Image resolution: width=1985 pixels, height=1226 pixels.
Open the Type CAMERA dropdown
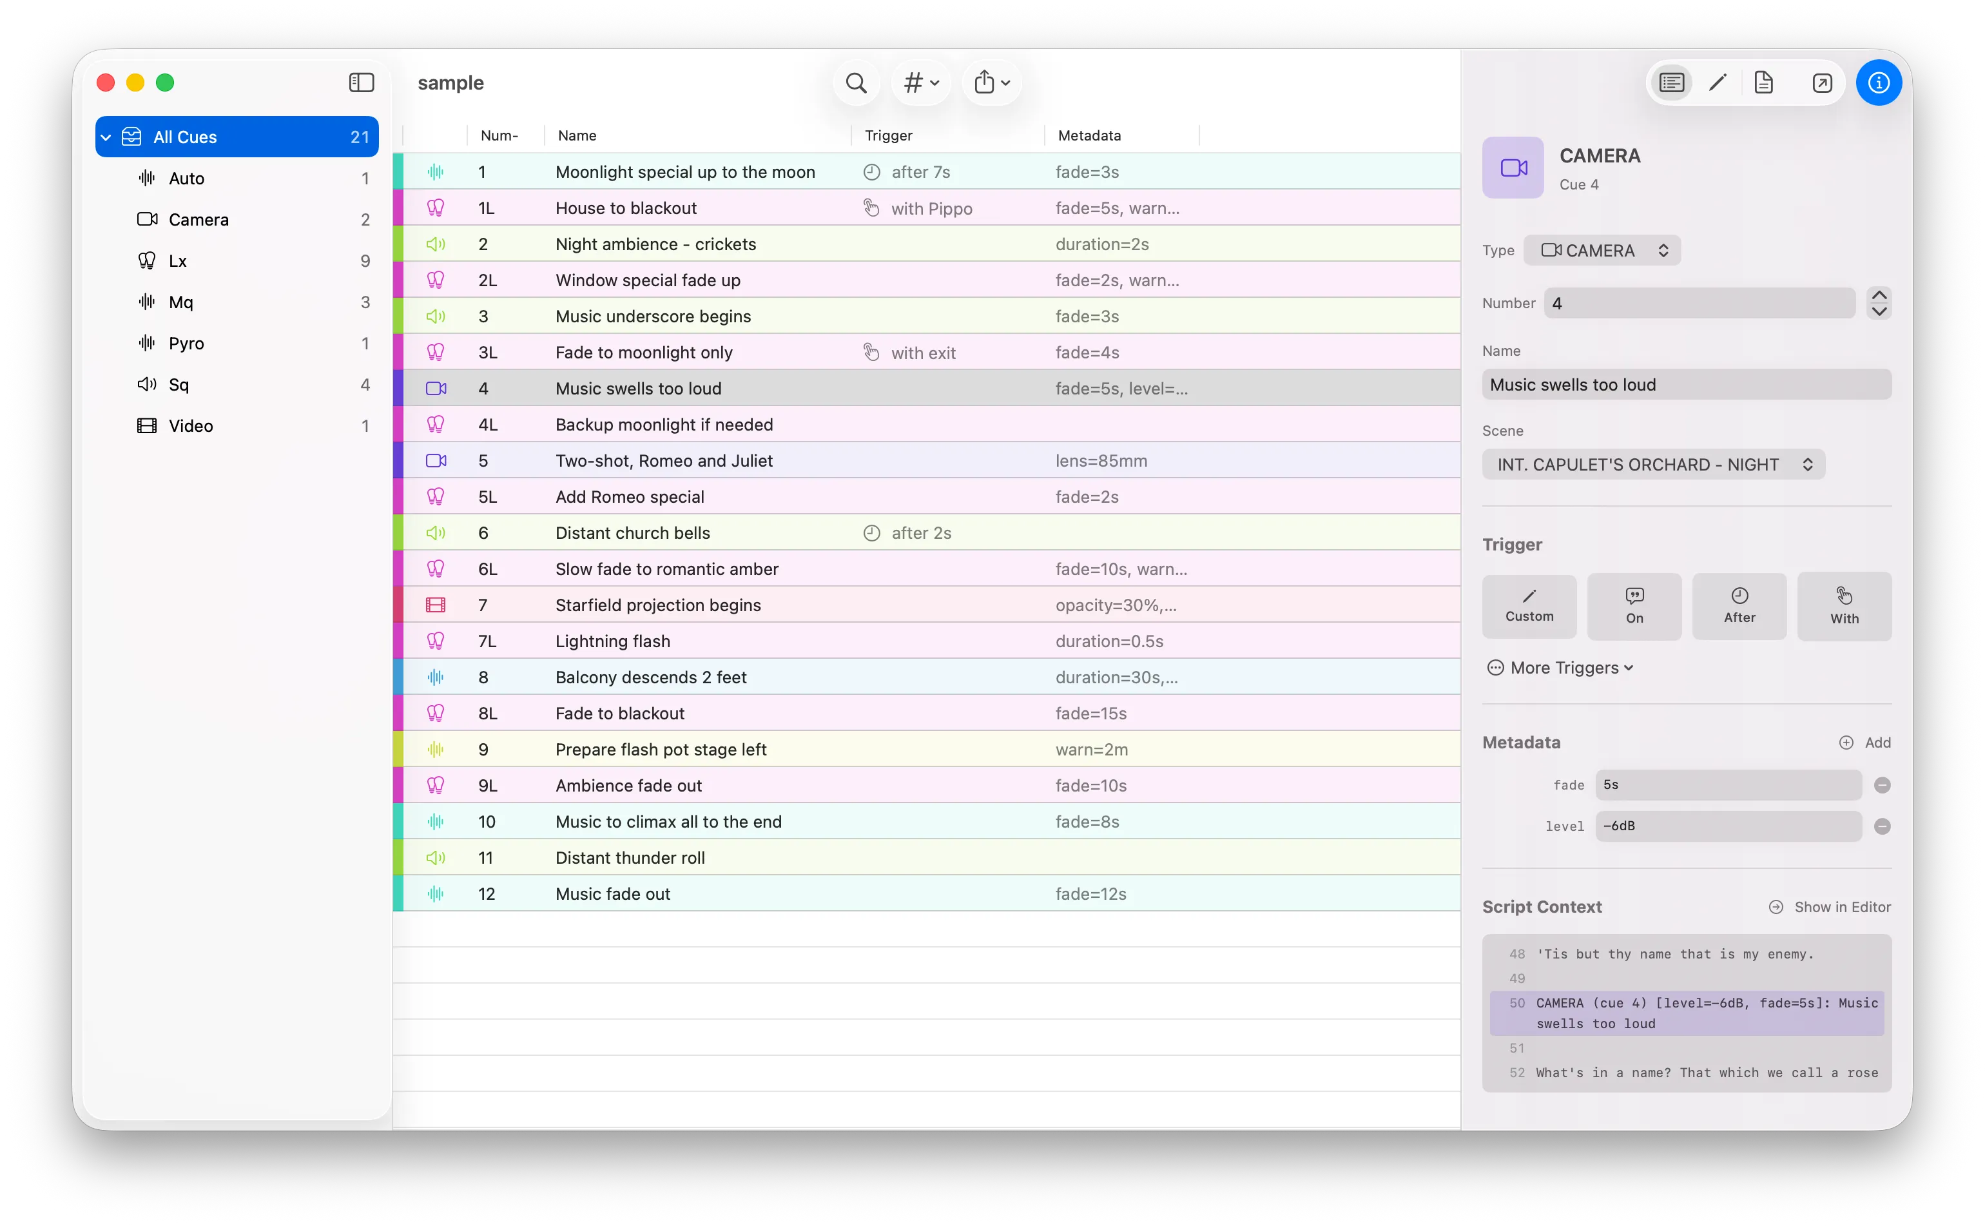1602,251
